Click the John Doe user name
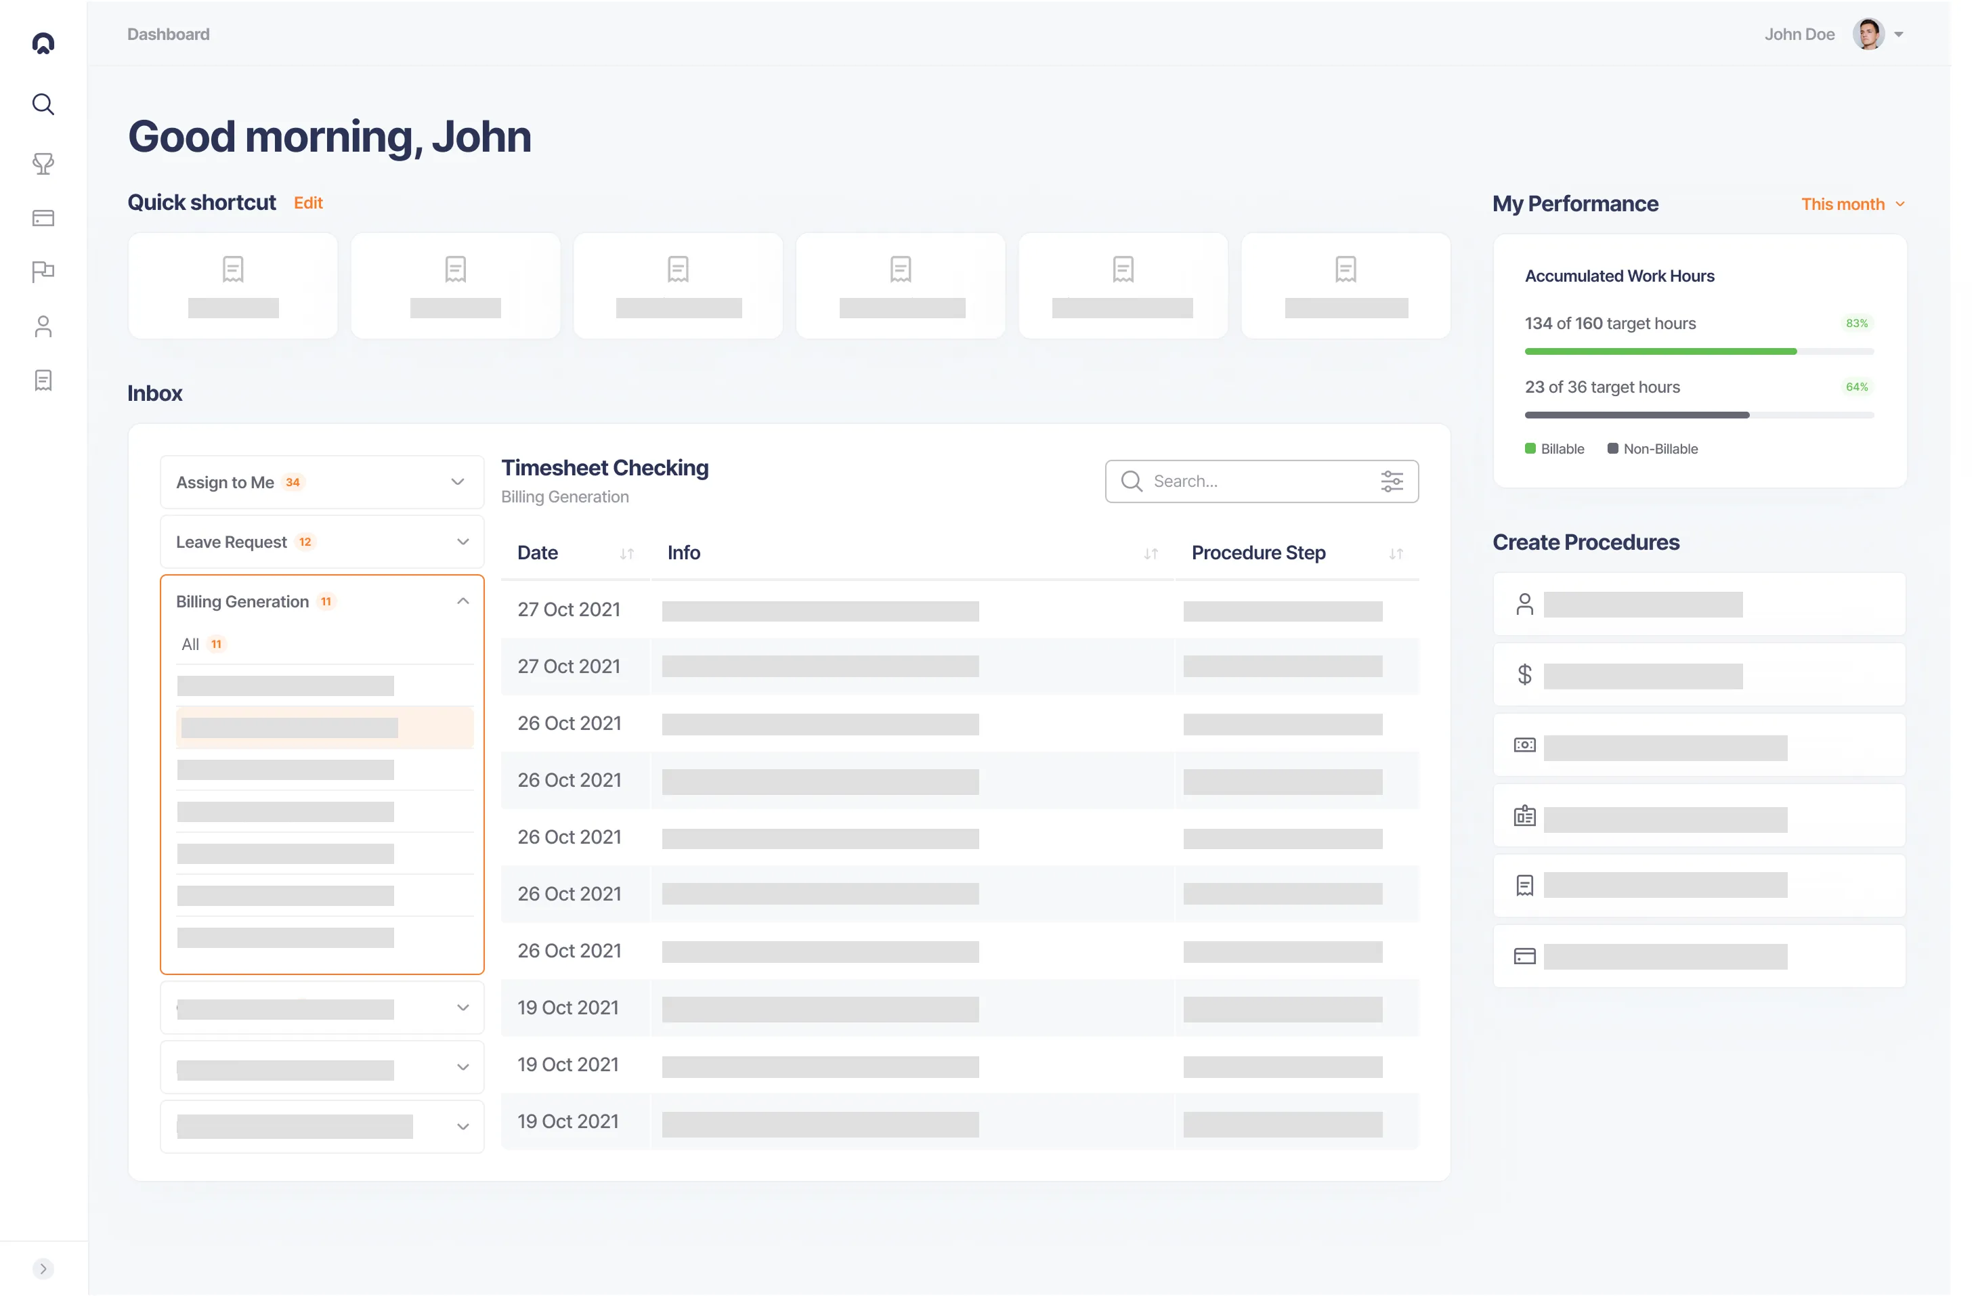The height and width of the screenshot is (1296, 1976). tap(1799, 34)
